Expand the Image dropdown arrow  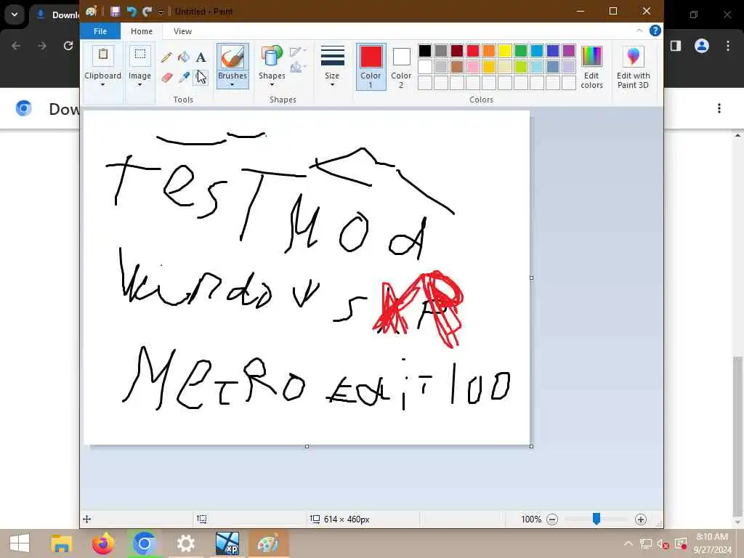point(140,85)
